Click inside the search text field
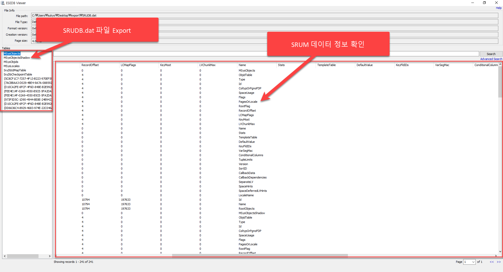The image size is (503, 272). (x=266, y=54)
